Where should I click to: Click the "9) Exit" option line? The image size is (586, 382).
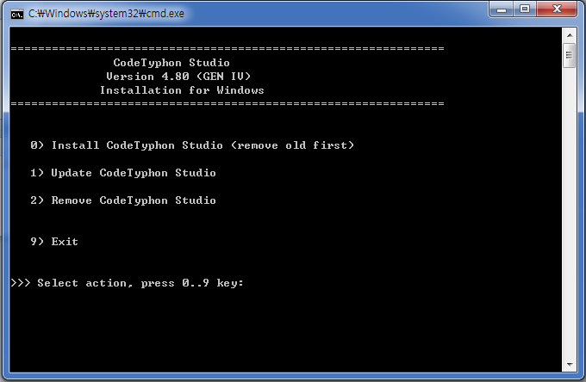coord(54,242)
